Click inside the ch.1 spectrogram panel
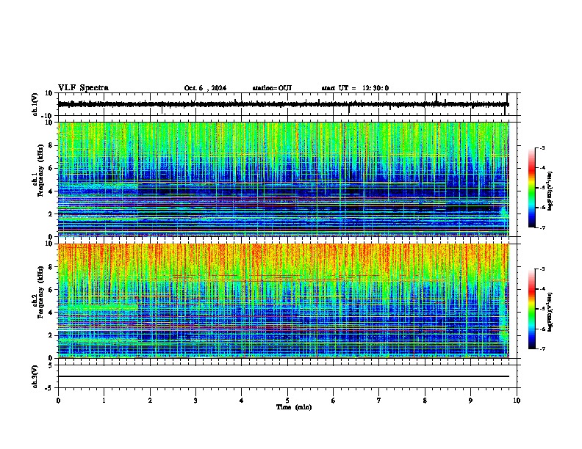The image size is (582, 449). pyautogui.click(x=284, y=179)
